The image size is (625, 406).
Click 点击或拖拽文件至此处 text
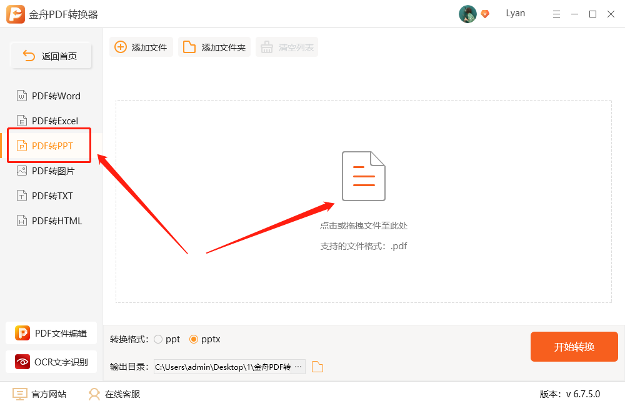coord(364,226)
